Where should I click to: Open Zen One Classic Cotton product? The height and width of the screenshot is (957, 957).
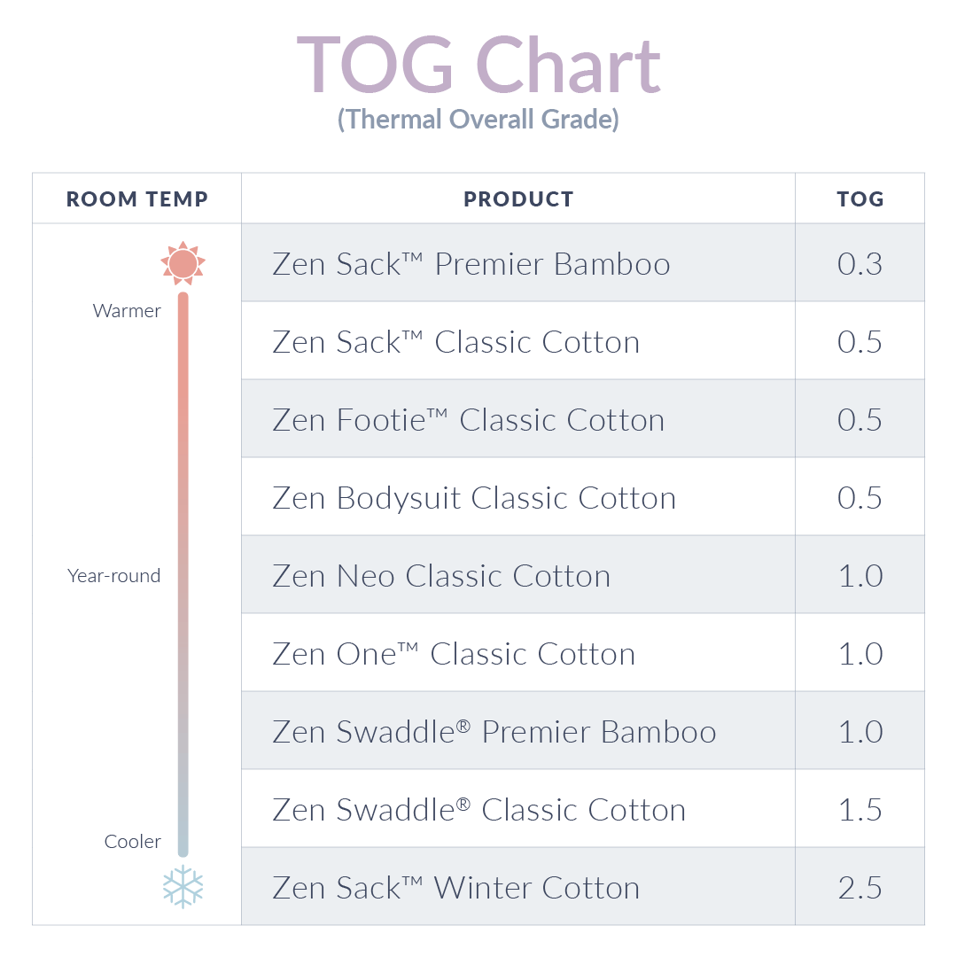click(x=454, y=654)
